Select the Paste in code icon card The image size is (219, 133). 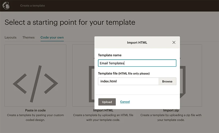(35, 76)
